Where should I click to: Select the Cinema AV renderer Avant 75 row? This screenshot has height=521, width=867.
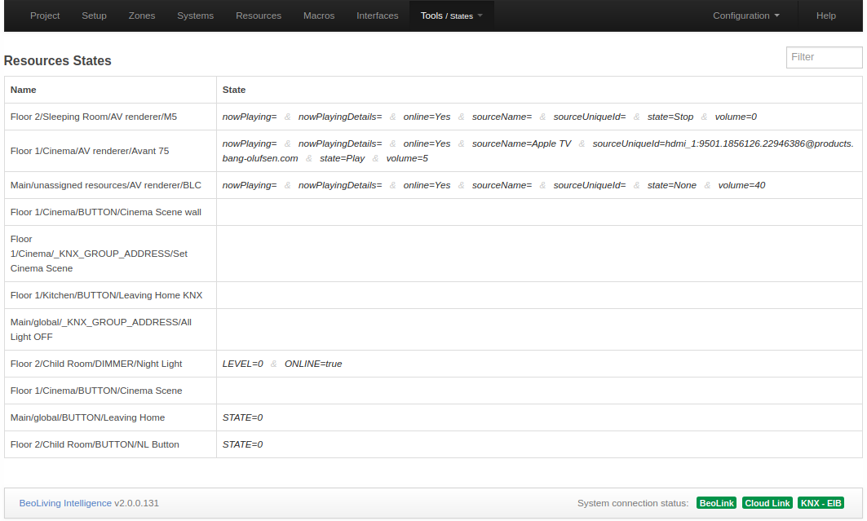pyautogui.click(x=434, y=151)
